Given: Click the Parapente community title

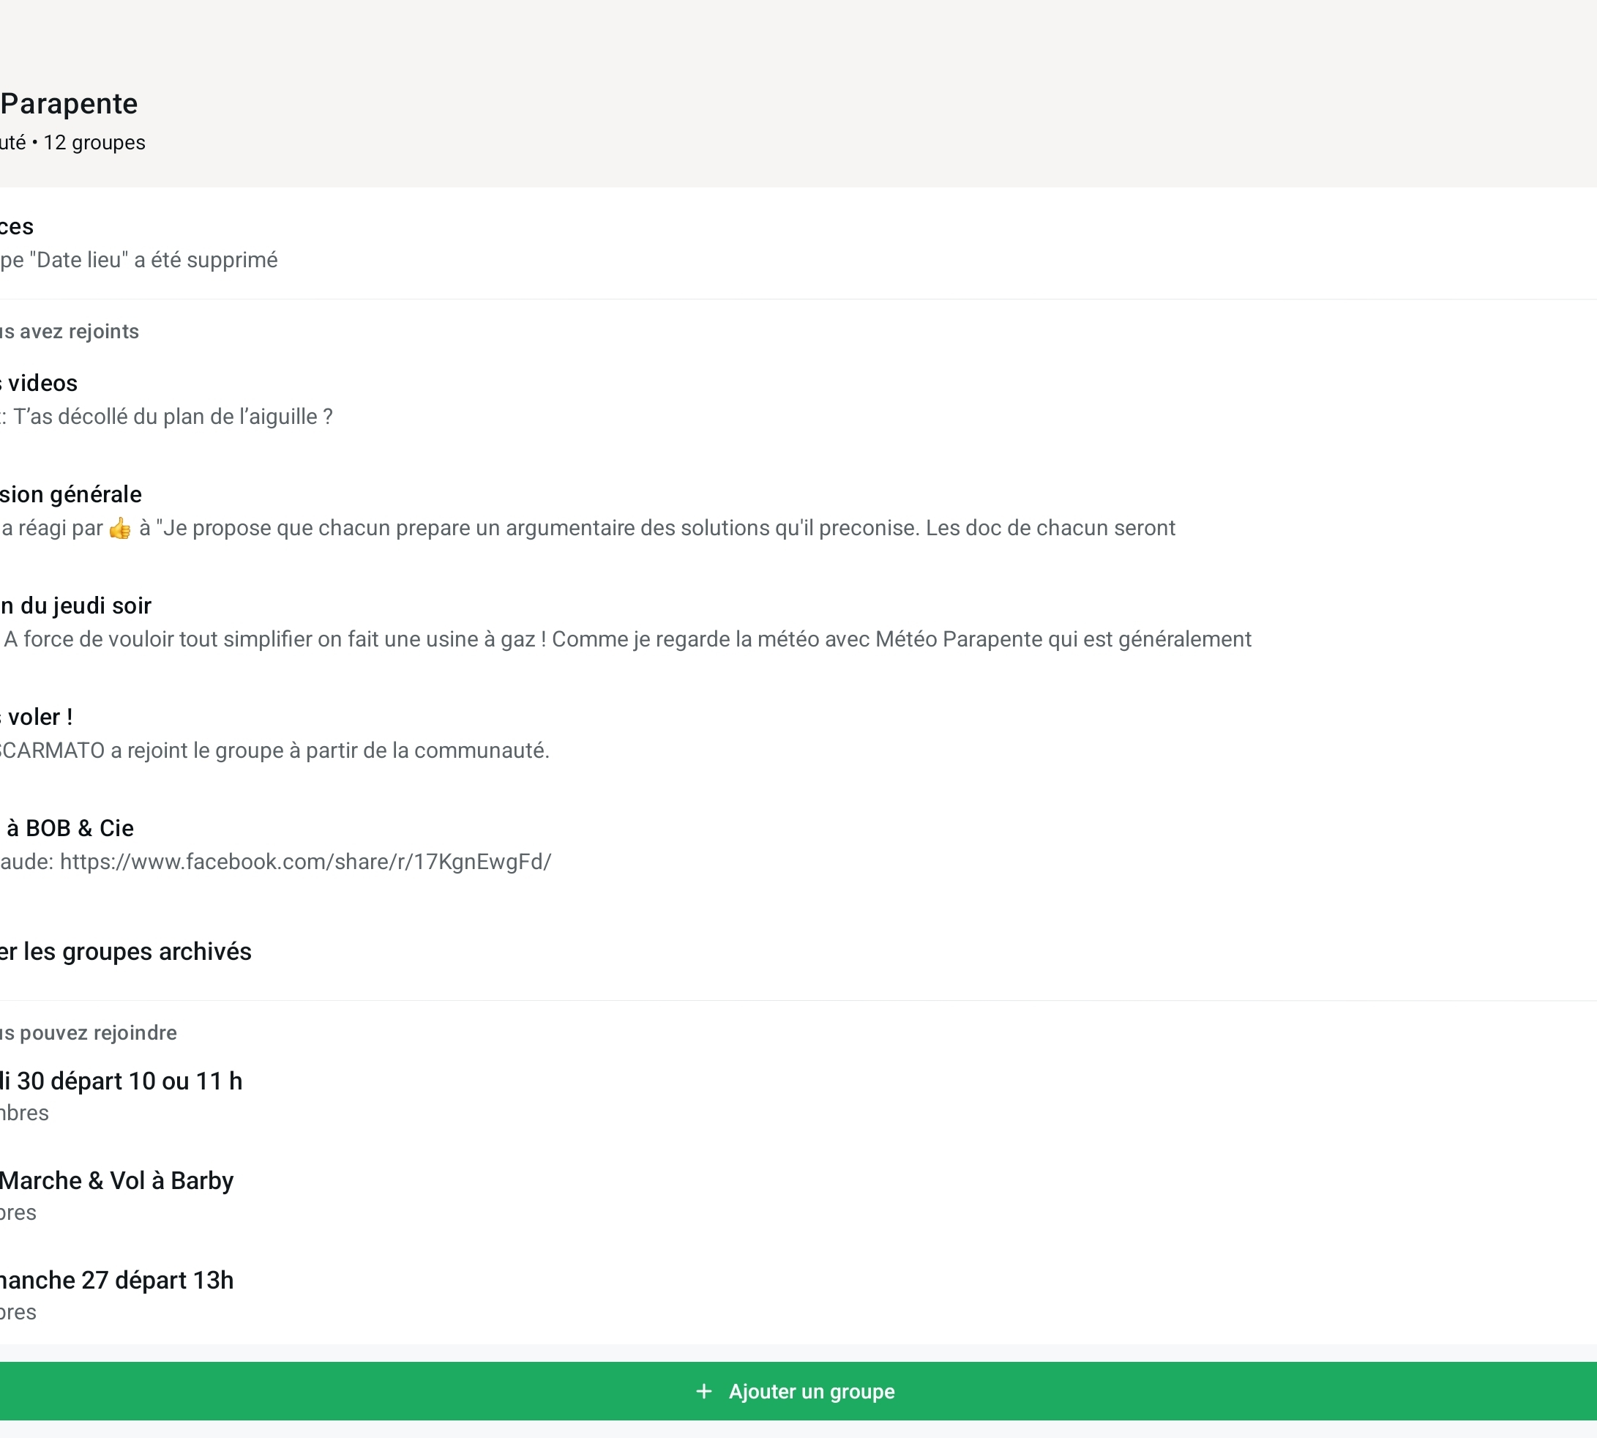Looking at the screenshot, I should pyautogui.click(x=70, y=104).
